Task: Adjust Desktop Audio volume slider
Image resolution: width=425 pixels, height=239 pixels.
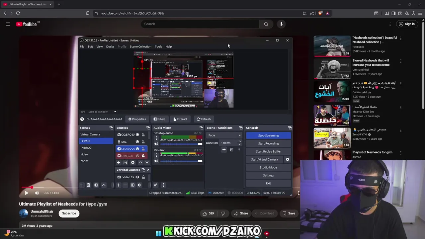Action: pos(181,144)
